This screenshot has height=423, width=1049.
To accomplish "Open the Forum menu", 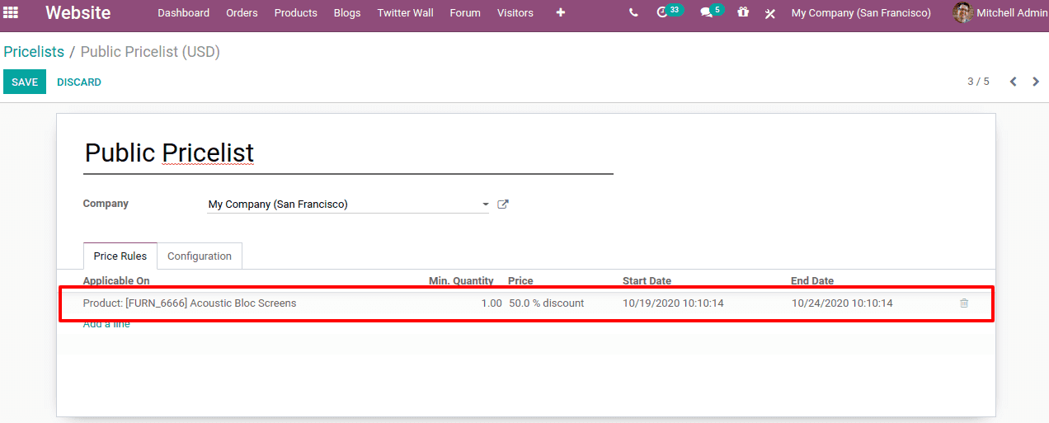I will [465, 13].
